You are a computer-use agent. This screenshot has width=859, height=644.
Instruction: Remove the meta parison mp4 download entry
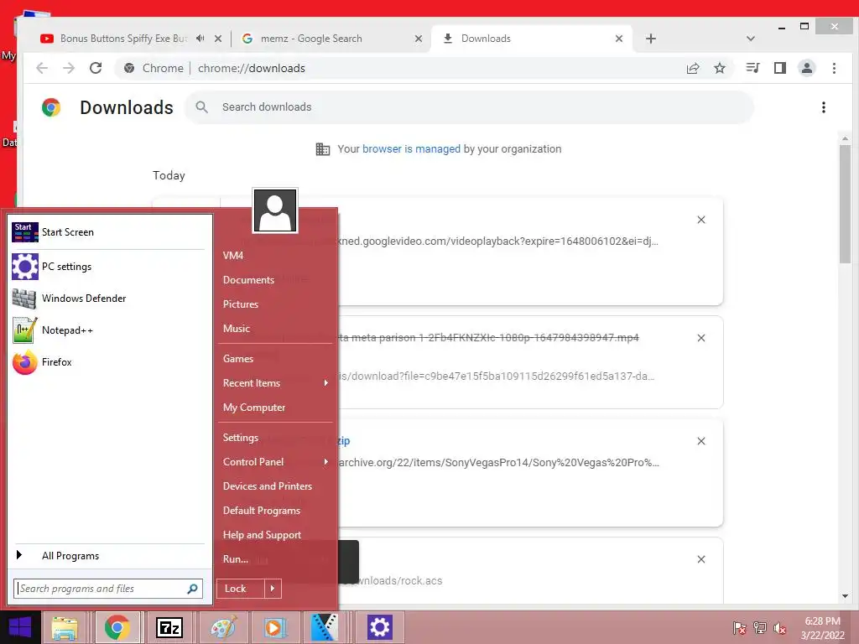[701, 338]
